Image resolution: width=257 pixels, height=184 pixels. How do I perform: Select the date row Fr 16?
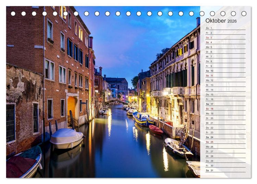coord(225,99)
